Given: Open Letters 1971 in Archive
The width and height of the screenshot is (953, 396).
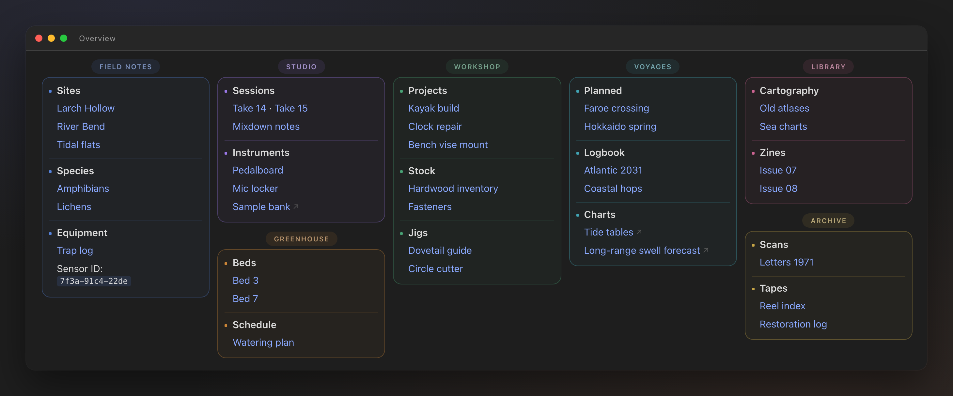Looking at the screenshot, I should click(x=787, y=262).
